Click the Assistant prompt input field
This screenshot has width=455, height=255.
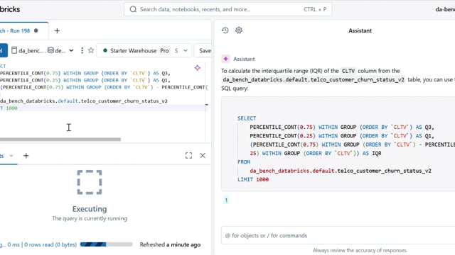338,235
